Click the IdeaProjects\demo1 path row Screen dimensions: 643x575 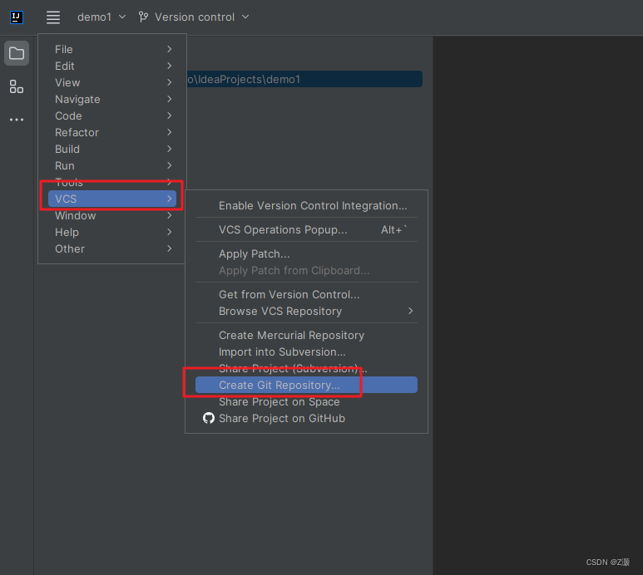tap(304, 79)
